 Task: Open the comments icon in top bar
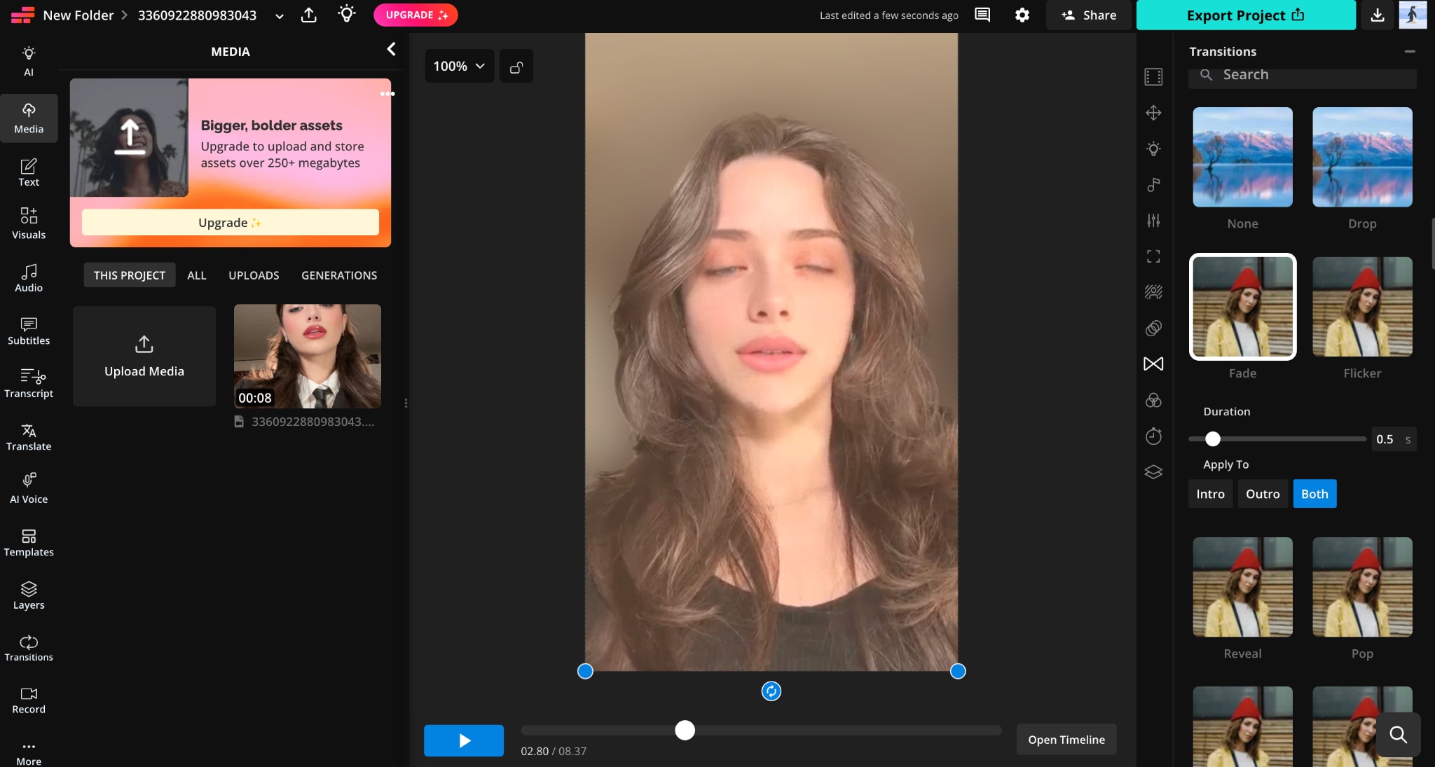click(982, 15)
